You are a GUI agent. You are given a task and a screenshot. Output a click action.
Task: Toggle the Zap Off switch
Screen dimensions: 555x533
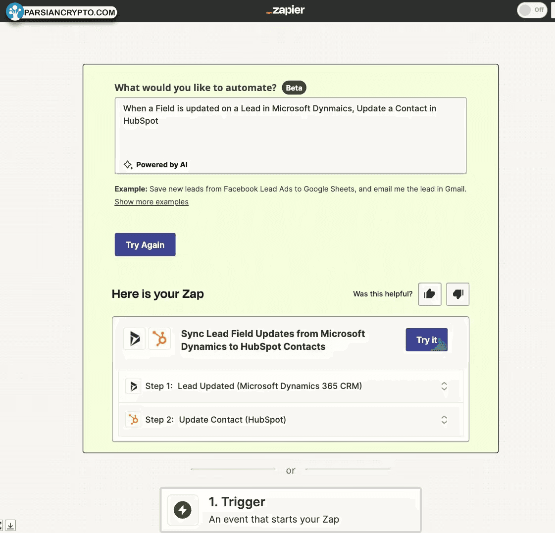tap(532, 10)
